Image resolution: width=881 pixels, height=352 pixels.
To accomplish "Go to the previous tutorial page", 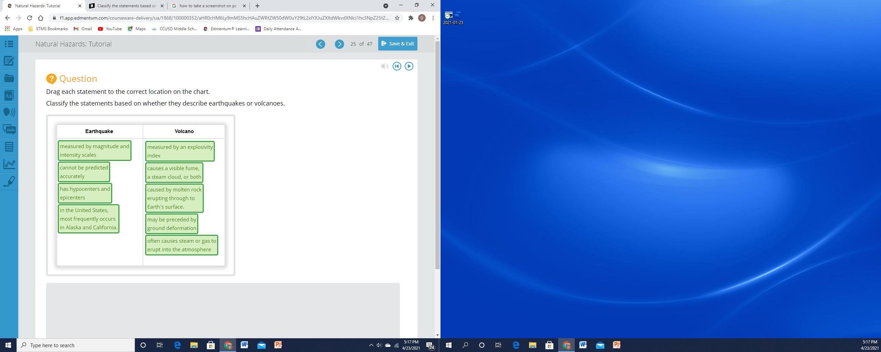I will point(320,44).
